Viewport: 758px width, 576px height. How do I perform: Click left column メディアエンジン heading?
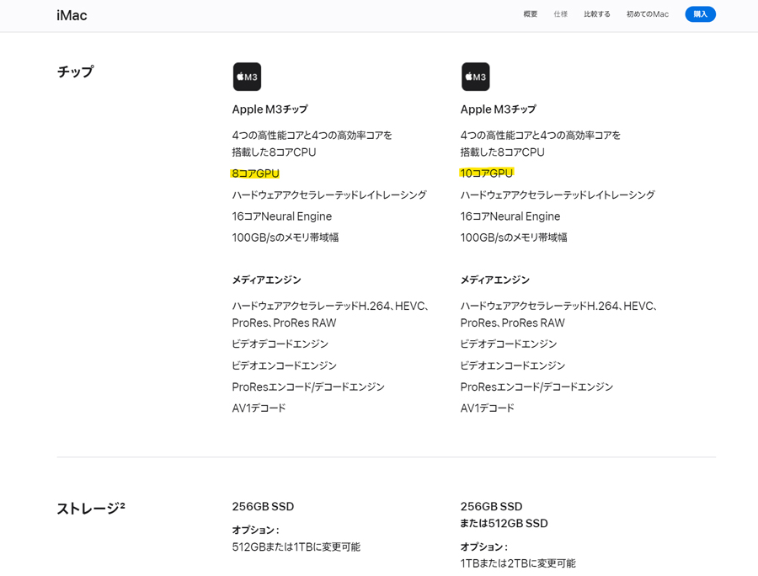tap(266, 280)
